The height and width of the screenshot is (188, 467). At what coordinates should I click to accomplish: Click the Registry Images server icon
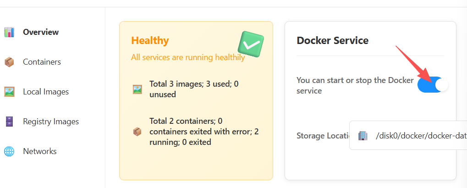pos(9,122)
